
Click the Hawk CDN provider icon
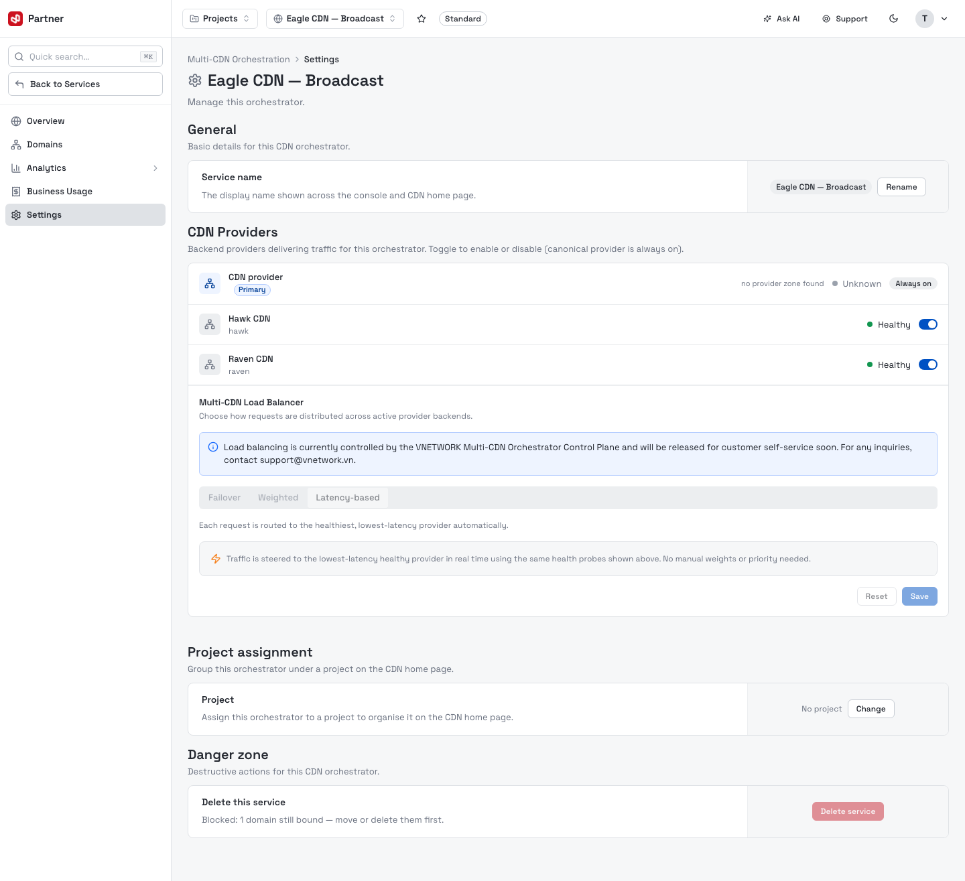210,324
